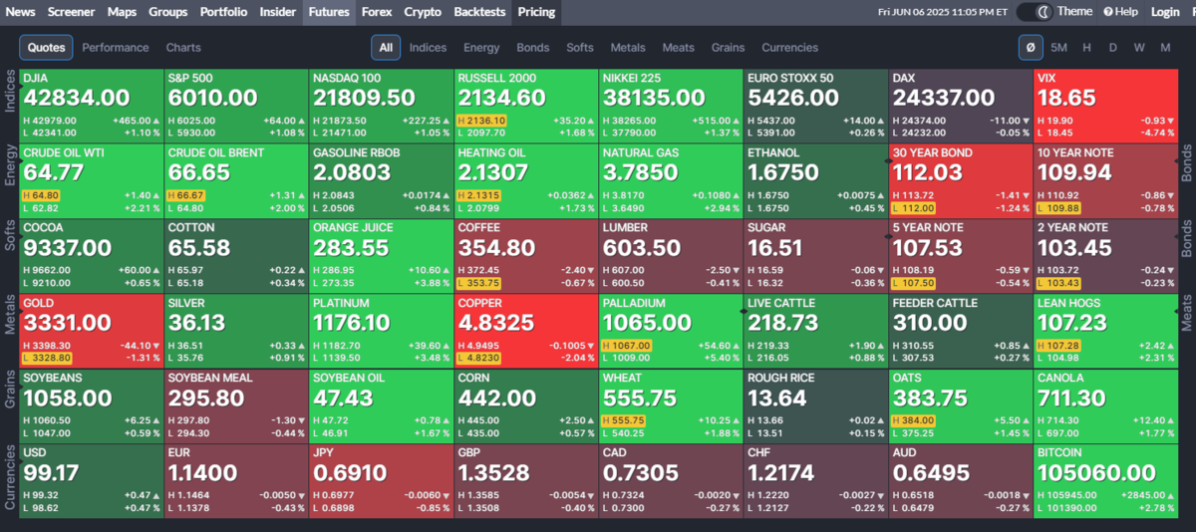
Task: Open the Cocoa futures tile
Action: [91, 256]
